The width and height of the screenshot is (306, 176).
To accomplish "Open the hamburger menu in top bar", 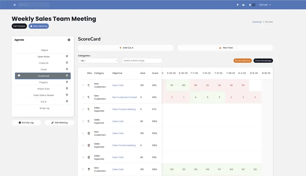I will (x=15, y=5).
